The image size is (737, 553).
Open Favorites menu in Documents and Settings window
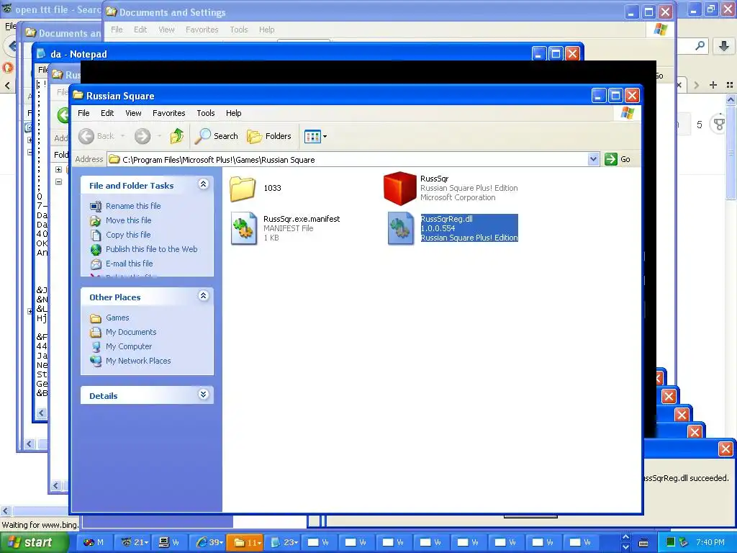click(x=202, y=30)
